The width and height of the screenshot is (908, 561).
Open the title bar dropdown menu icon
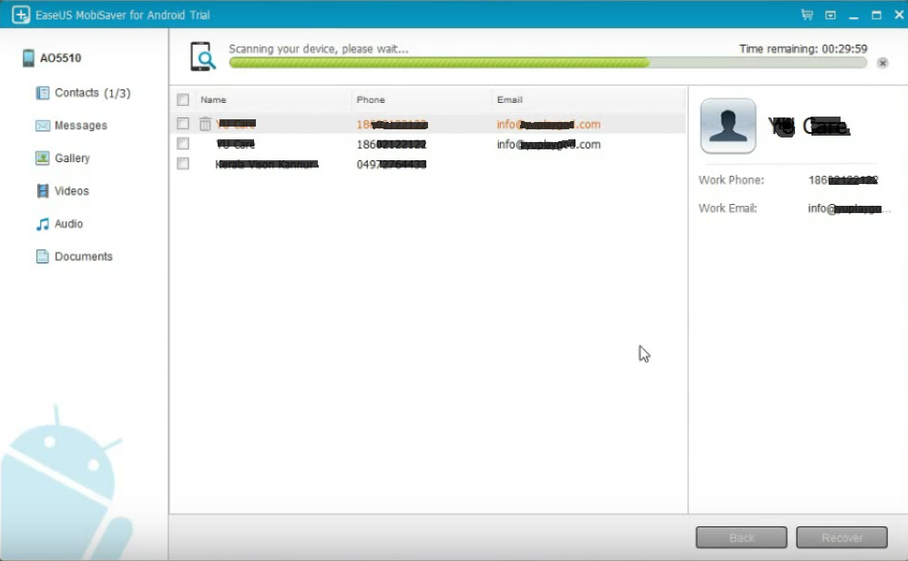[831, 15]
